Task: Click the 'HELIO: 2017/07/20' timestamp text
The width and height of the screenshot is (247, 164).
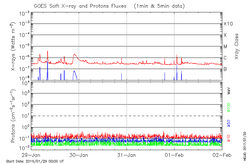Action: click(x=244, y=145)
